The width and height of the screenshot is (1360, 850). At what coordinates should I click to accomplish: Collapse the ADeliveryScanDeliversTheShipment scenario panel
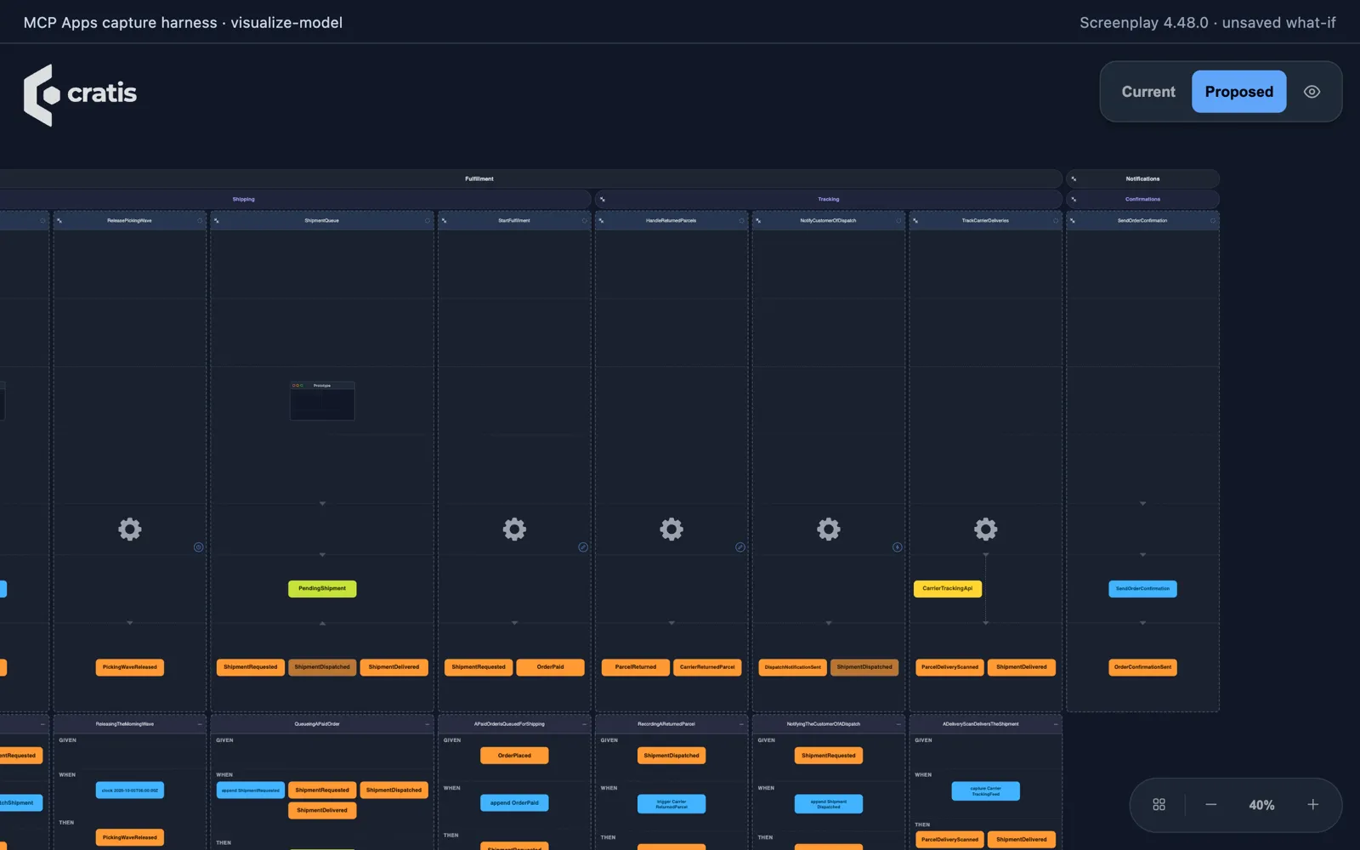tap(1056, 724)
